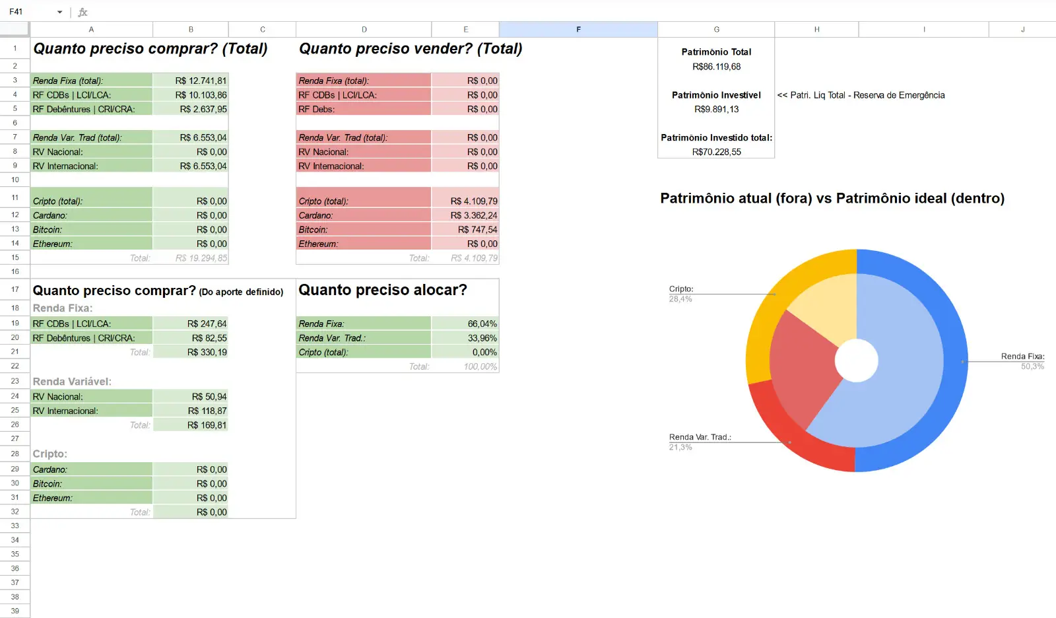Screen dimensions: 1056x618
Task: Click the chart label 'Renda Fixa: 50,3%'
Action: (x=1022, y=361)
